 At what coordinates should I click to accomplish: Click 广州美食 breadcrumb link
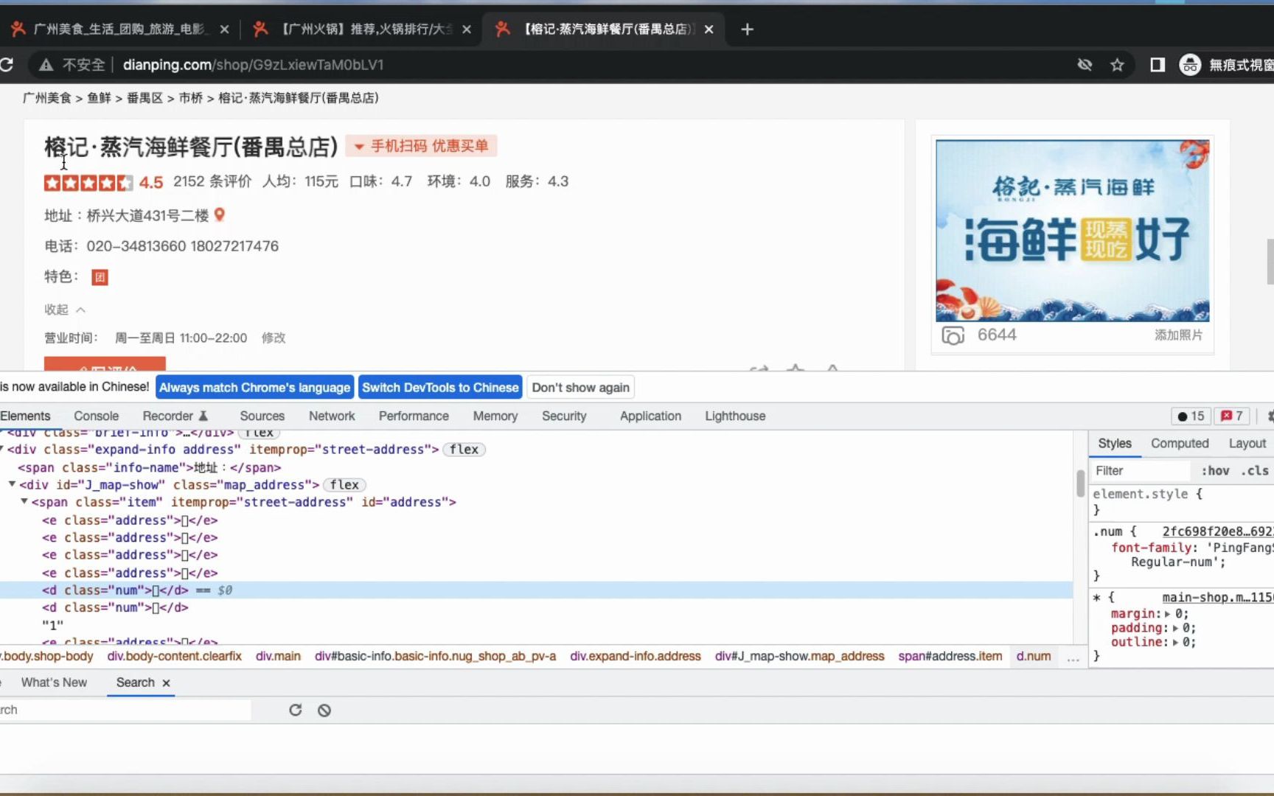coord(47,98)
